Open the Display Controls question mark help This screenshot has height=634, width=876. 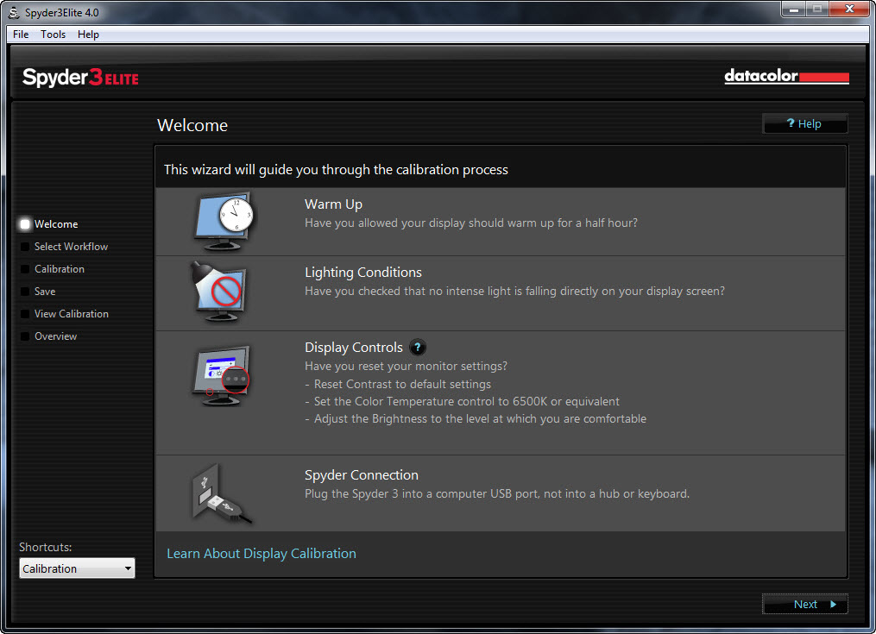coord(418,348)
